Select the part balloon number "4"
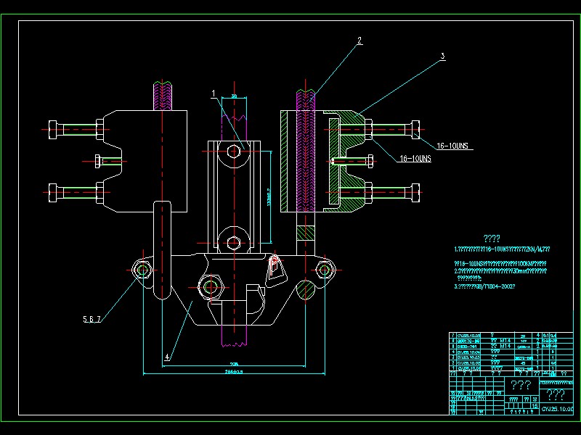Image resolution: width=581 pixels, height=435 pixels. pyautogui.click(x=167, y=357)
